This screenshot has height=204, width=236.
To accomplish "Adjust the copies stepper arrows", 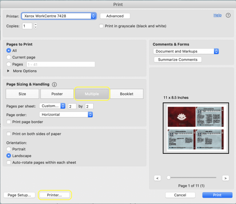I will [36, 26].
